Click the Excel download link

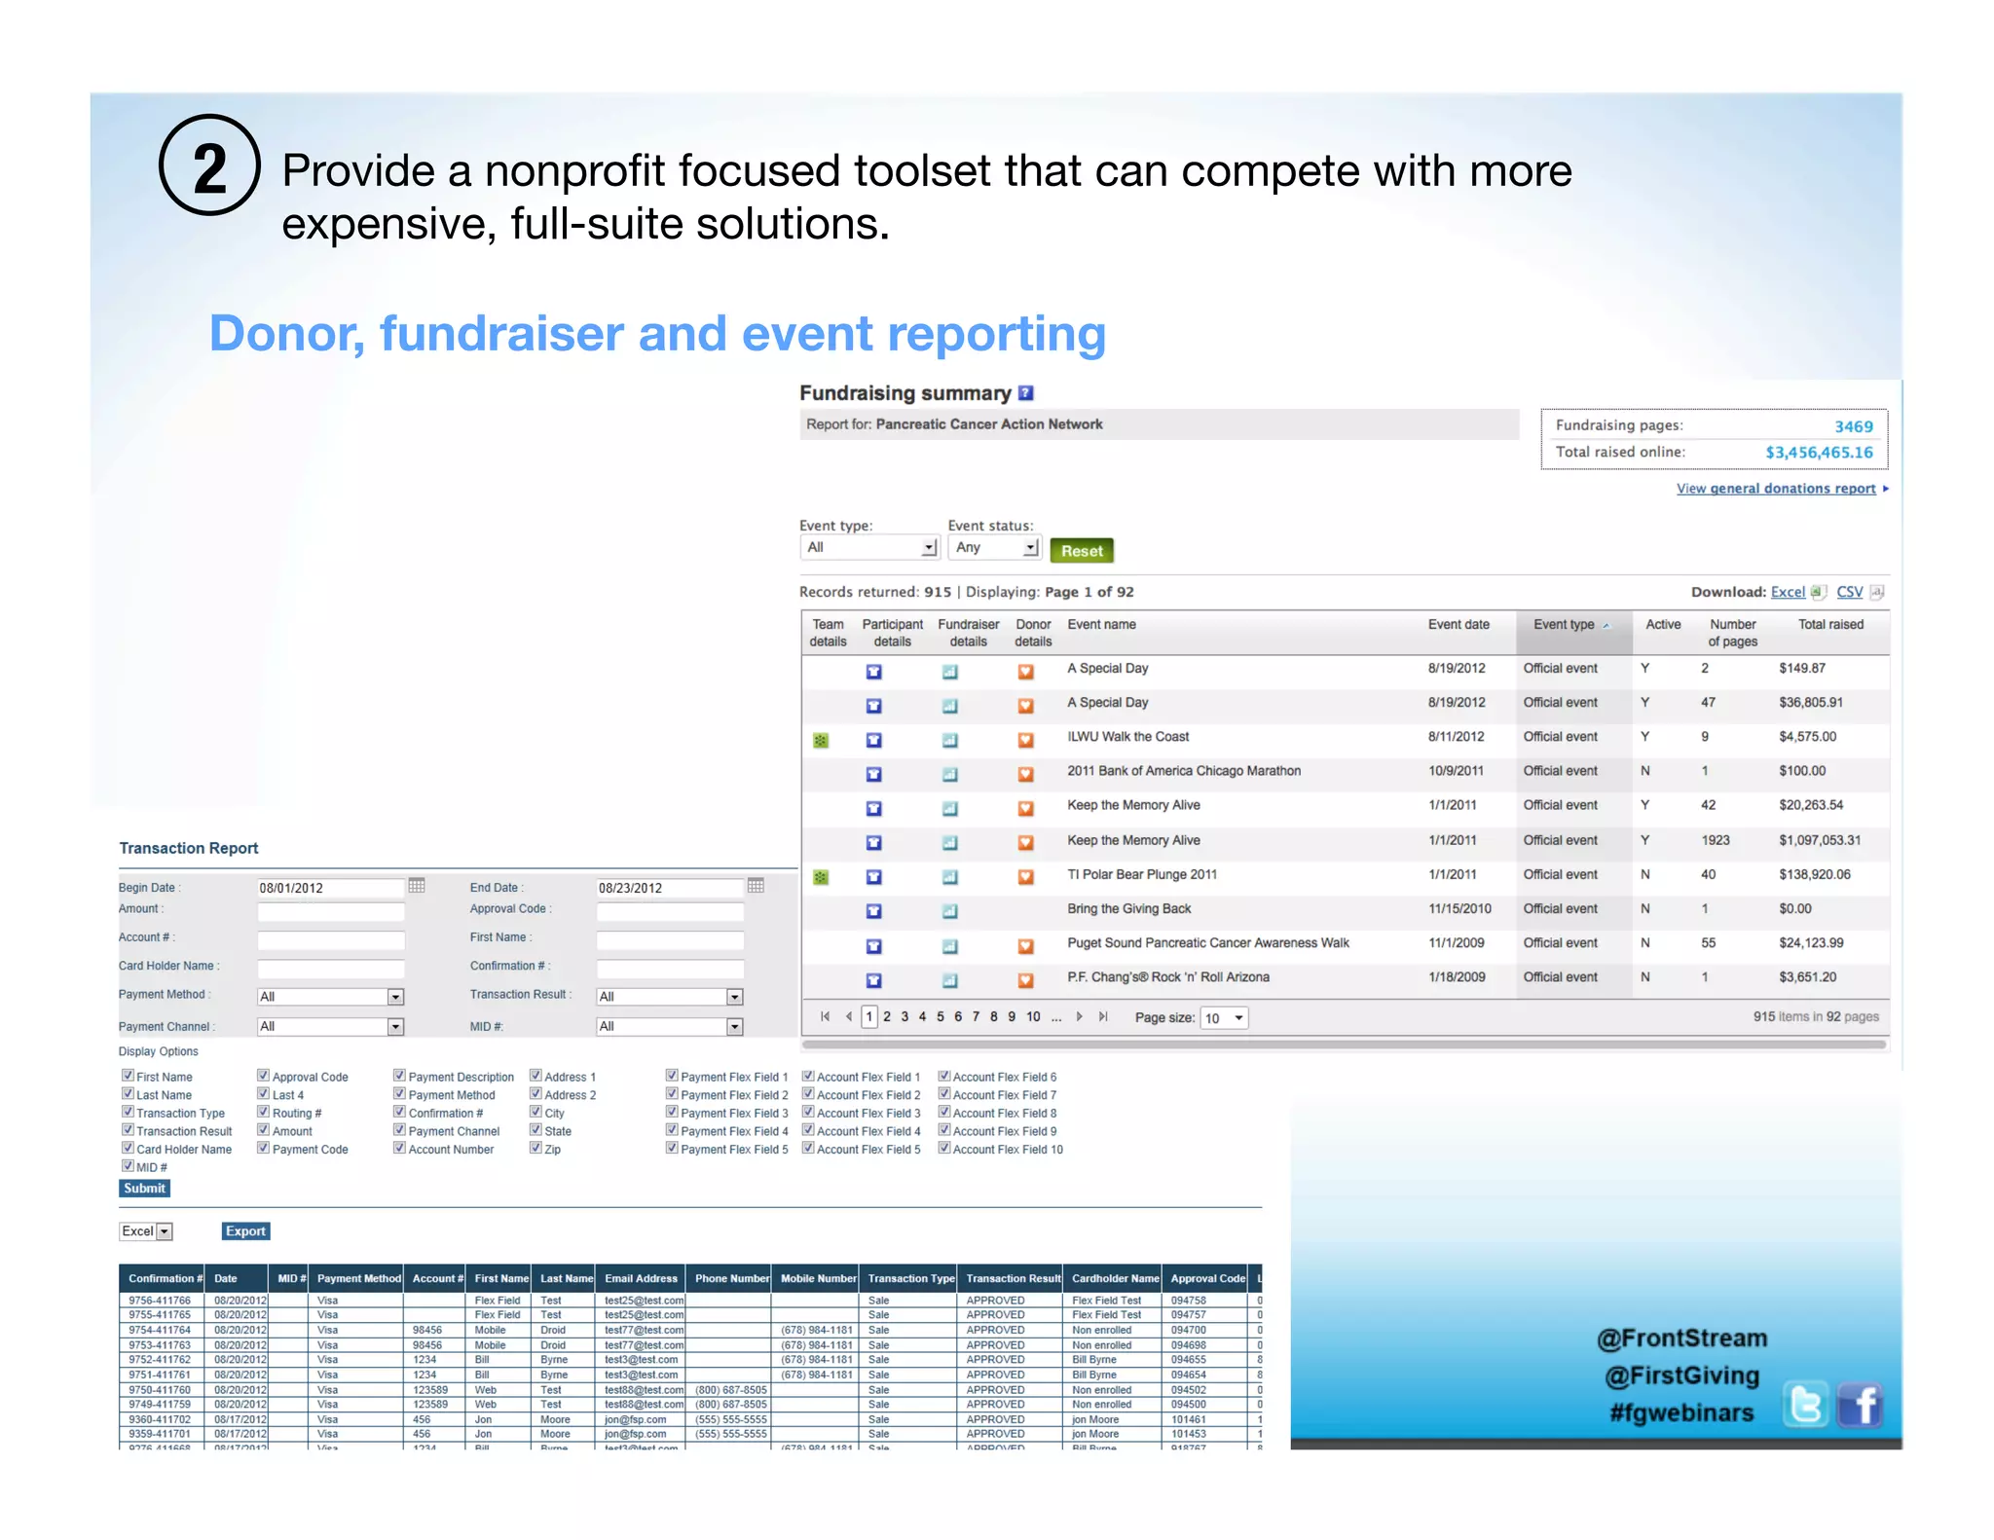[x=1788, y=592]
